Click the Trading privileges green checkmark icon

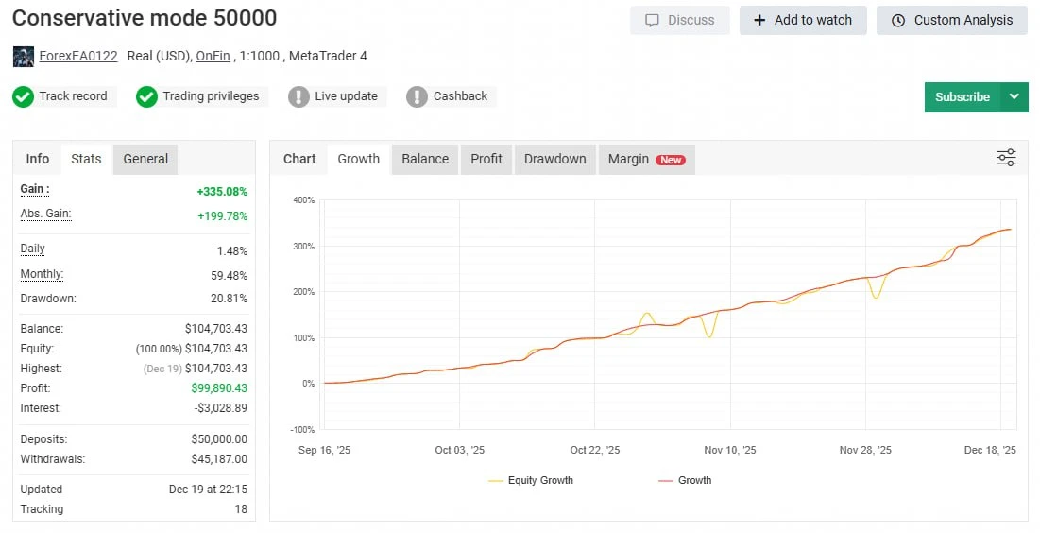click(x=146, y=96)
